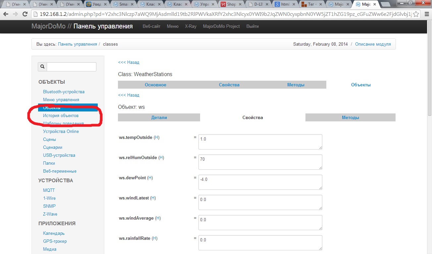Screen dimensions: 432x254
Task: Switch to the "Увед" browser tab
Action: pyautogui.click(x=96, y=4)
